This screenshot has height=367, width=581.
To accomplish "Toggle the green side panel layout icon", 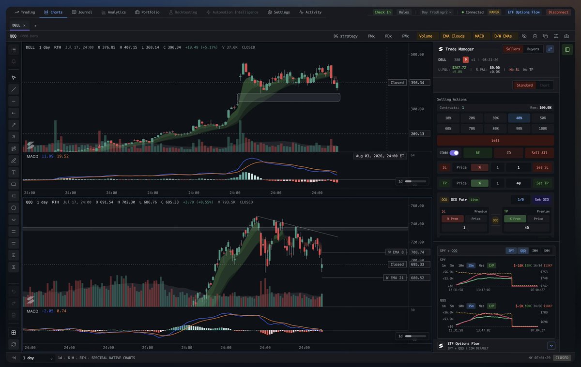I will pyautogui.click(x=567, y=49).
